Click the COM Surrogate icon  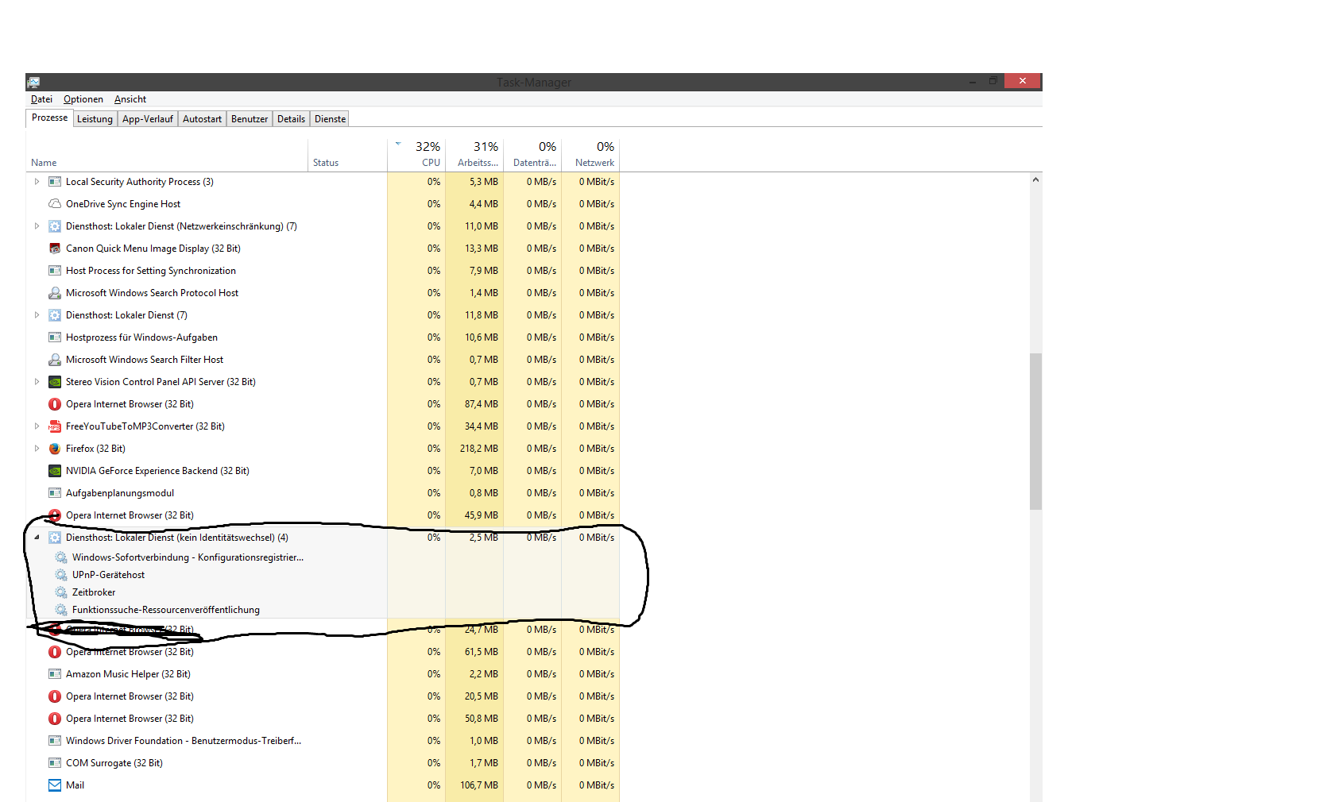pos(55,763)
